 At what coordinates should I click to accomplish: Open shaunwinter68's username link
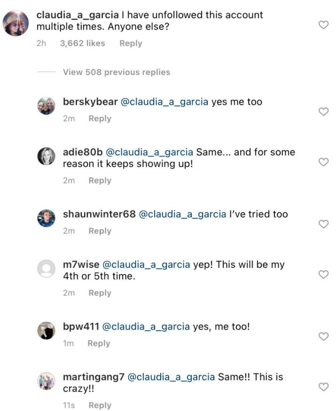pyautogui.click(x=99, y=214)
